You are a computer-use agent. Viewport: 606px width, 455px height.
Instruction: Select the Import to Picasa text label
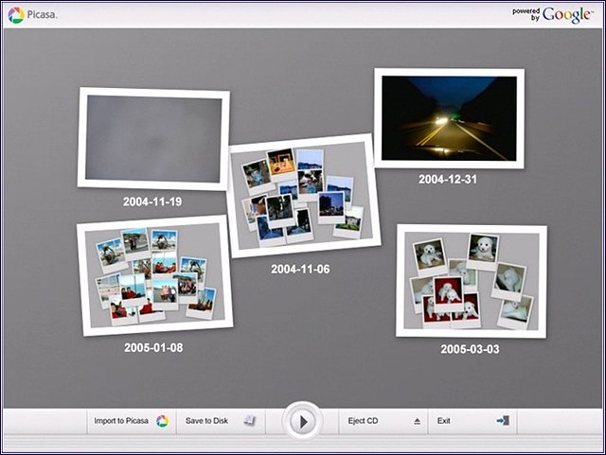click(121, 421)
